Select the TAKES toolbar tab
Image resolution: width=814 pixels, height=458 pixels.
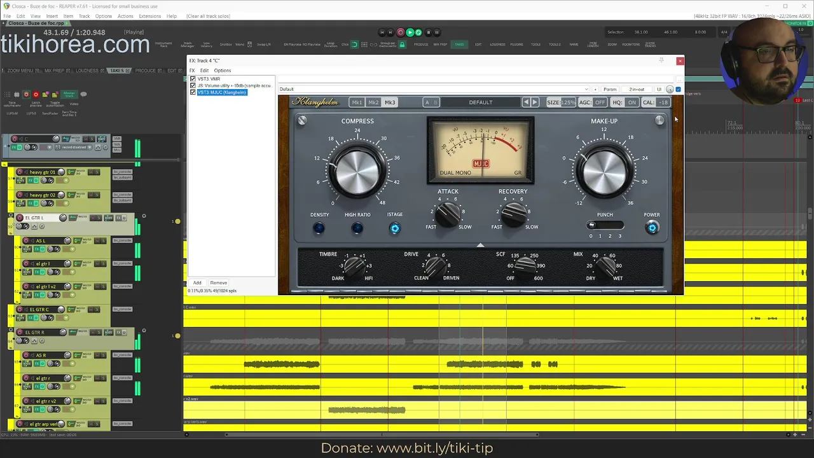coord(459,45)
